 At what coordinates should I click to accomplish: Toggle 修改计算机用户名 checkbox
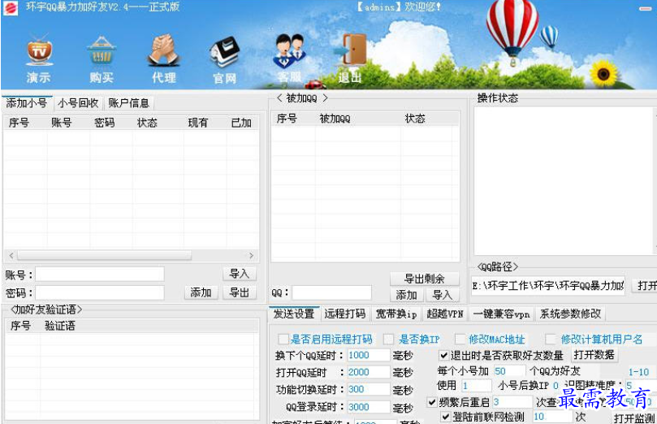(x=550, y=339)
